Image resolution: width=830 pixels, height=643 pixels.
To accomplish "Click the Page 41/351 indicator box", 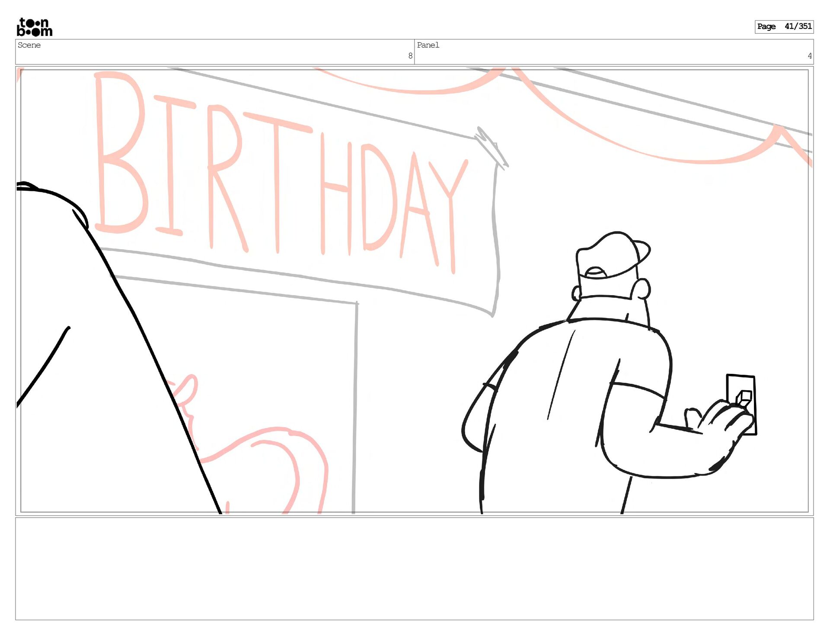I will pos(784,26).
